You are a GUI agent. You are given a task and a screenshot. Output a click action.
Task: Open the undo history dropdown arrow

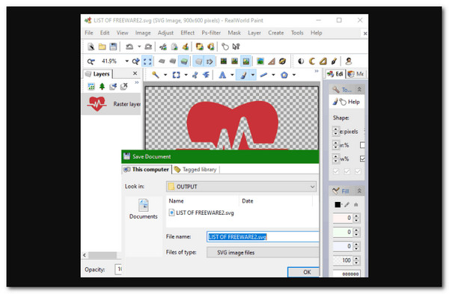coord(139,46)
